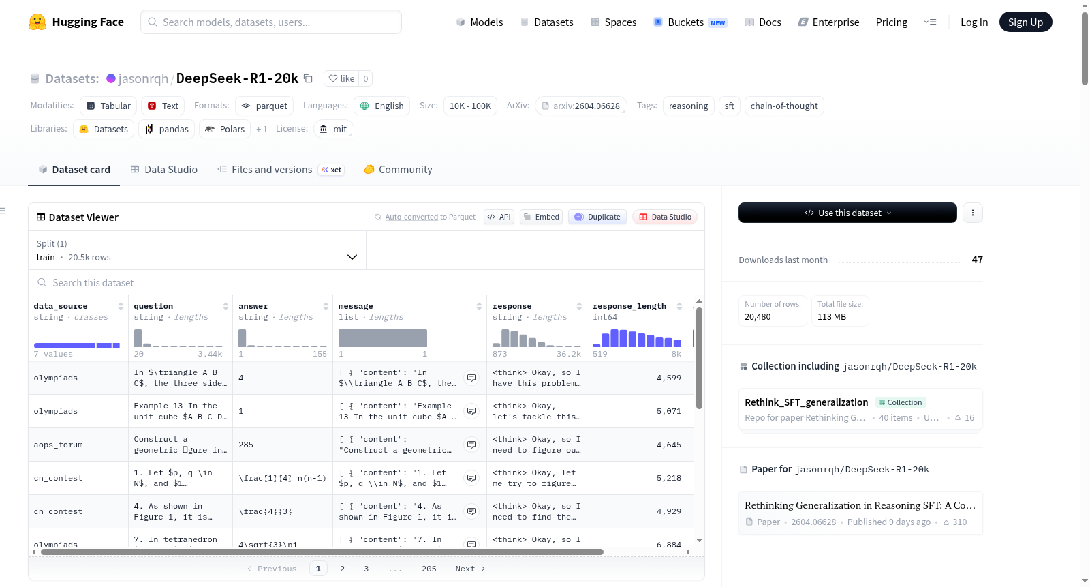Focus the Search this dataset field
The height and width of the screenshot is (587, 1090).
[366, 283]
